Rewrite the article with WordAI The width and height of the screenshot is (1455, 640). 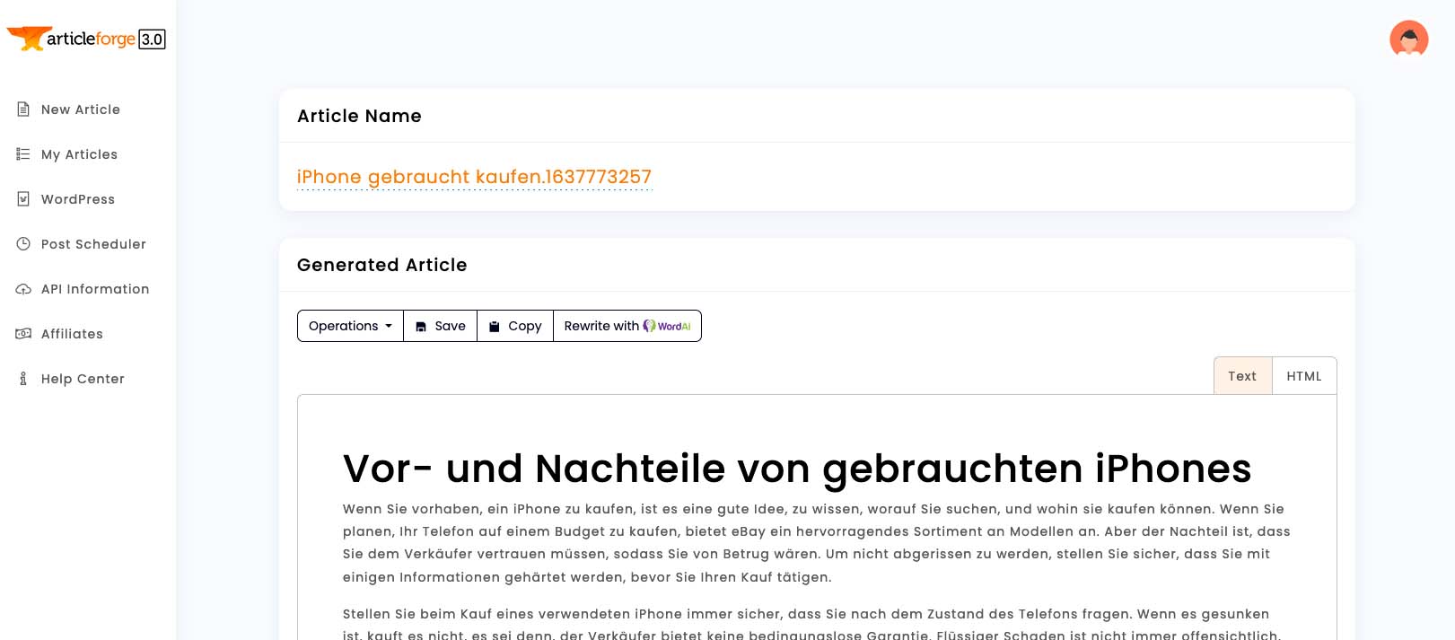pyautogui.click(x=627, y=326)
